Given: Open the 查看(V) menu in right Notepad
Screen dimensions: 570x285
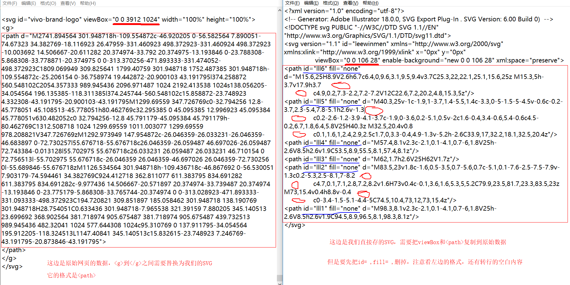Looking at the screenshot, I should pyautogui.click(x=351, y=3).
